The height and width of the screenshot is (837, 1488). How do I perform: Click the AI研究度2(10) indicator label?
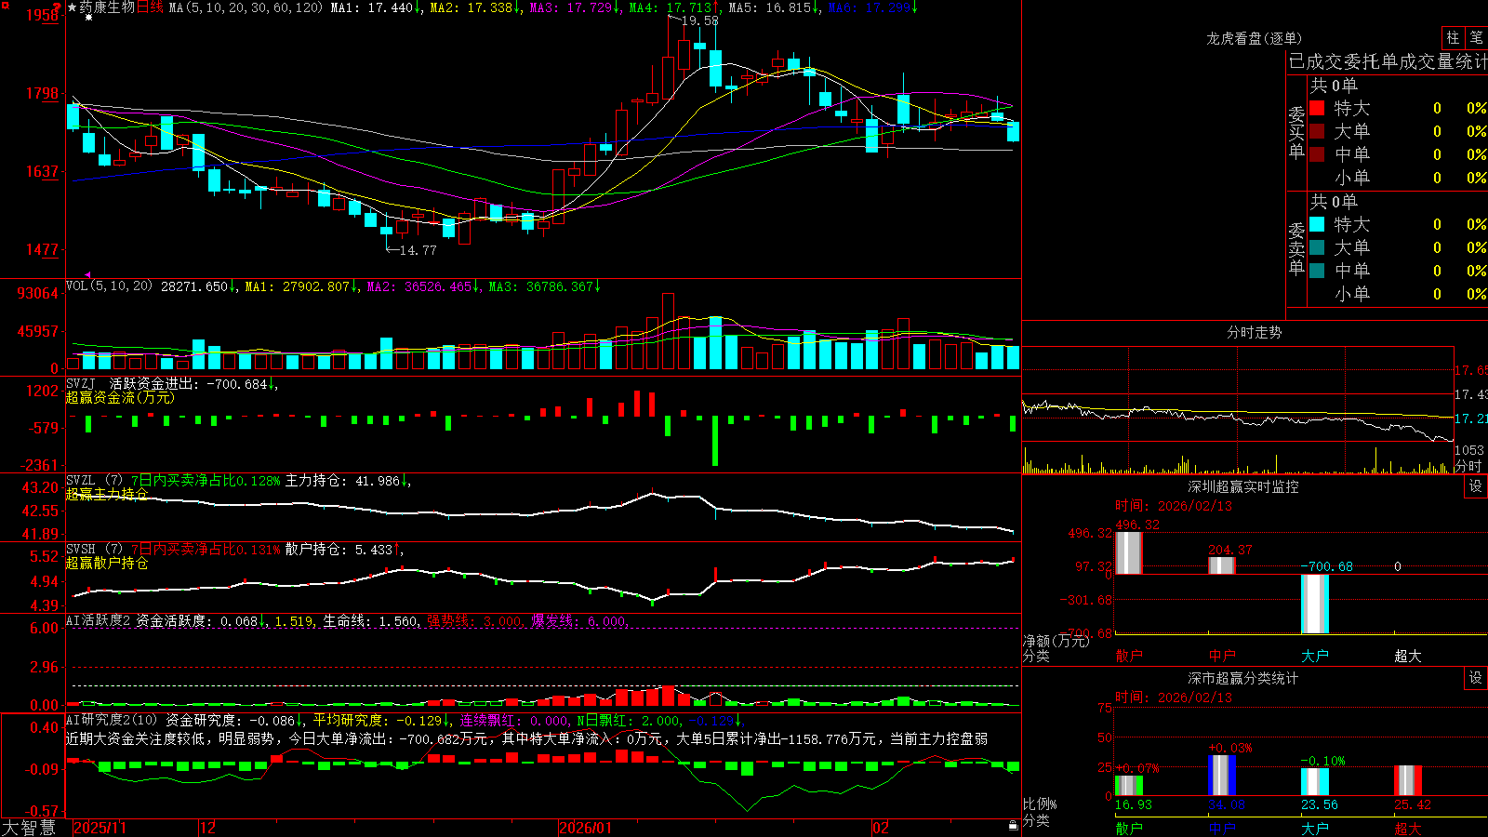pos(112,720)
